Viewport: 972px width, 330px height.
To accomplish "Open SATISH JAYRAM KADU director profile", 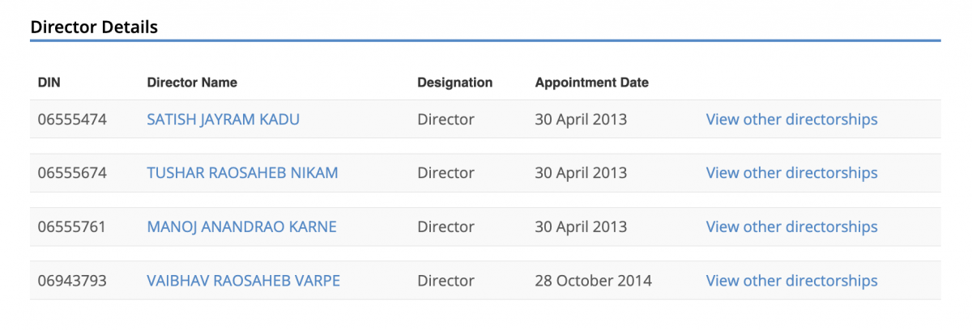I will tap(223, 120).
